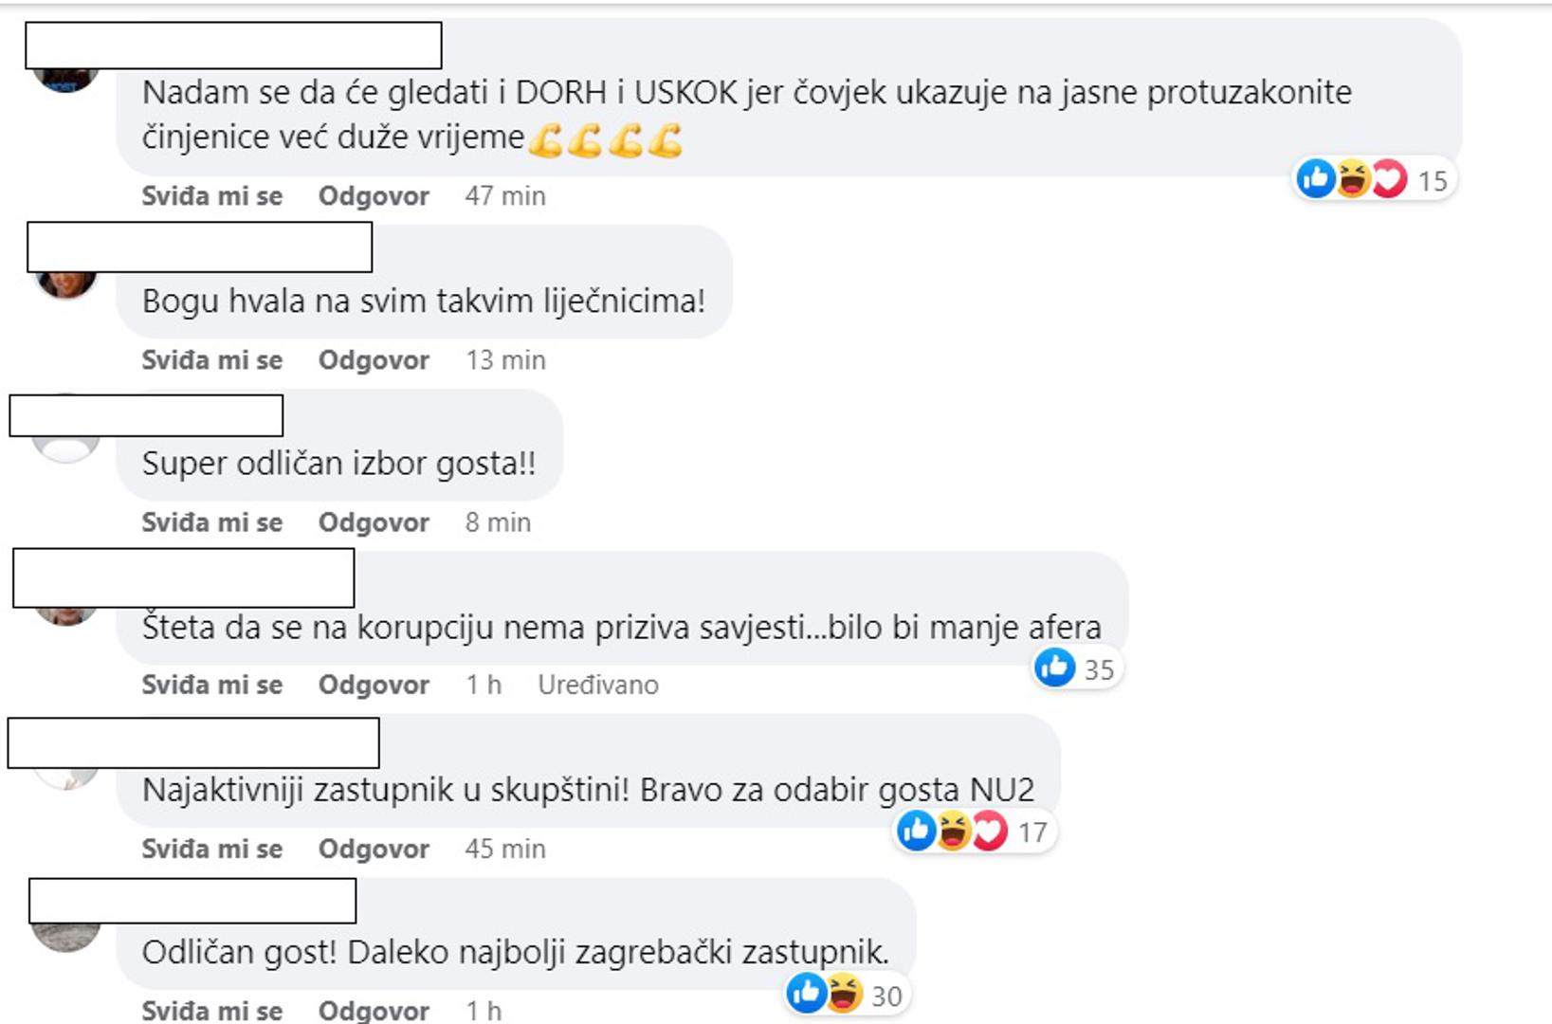Click Odgovor under the DORH USKOK comment
Screen dimensions: 1552x1024
(x=374, y=196)
